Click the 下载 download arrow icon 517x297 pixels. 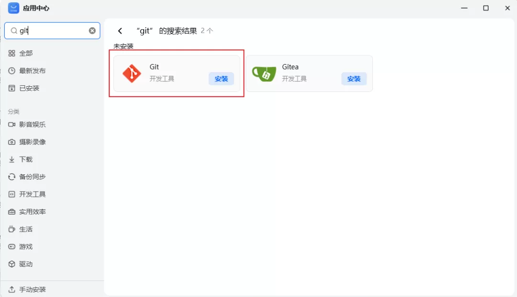coord(12,160)
